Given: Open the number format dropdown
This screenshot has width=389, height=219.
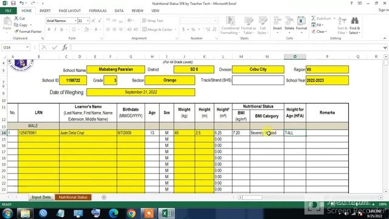Looking at the screenshot, I should coord(215,21).
